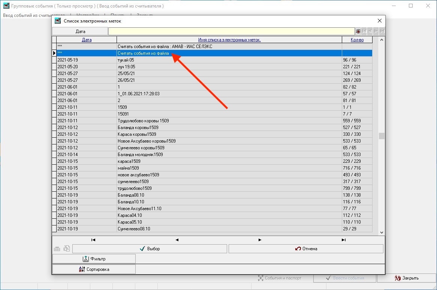Click into the yellow search input field
The height and width of the screenshot is (290, 437).
pyautogui.click(x=231, y=32)
